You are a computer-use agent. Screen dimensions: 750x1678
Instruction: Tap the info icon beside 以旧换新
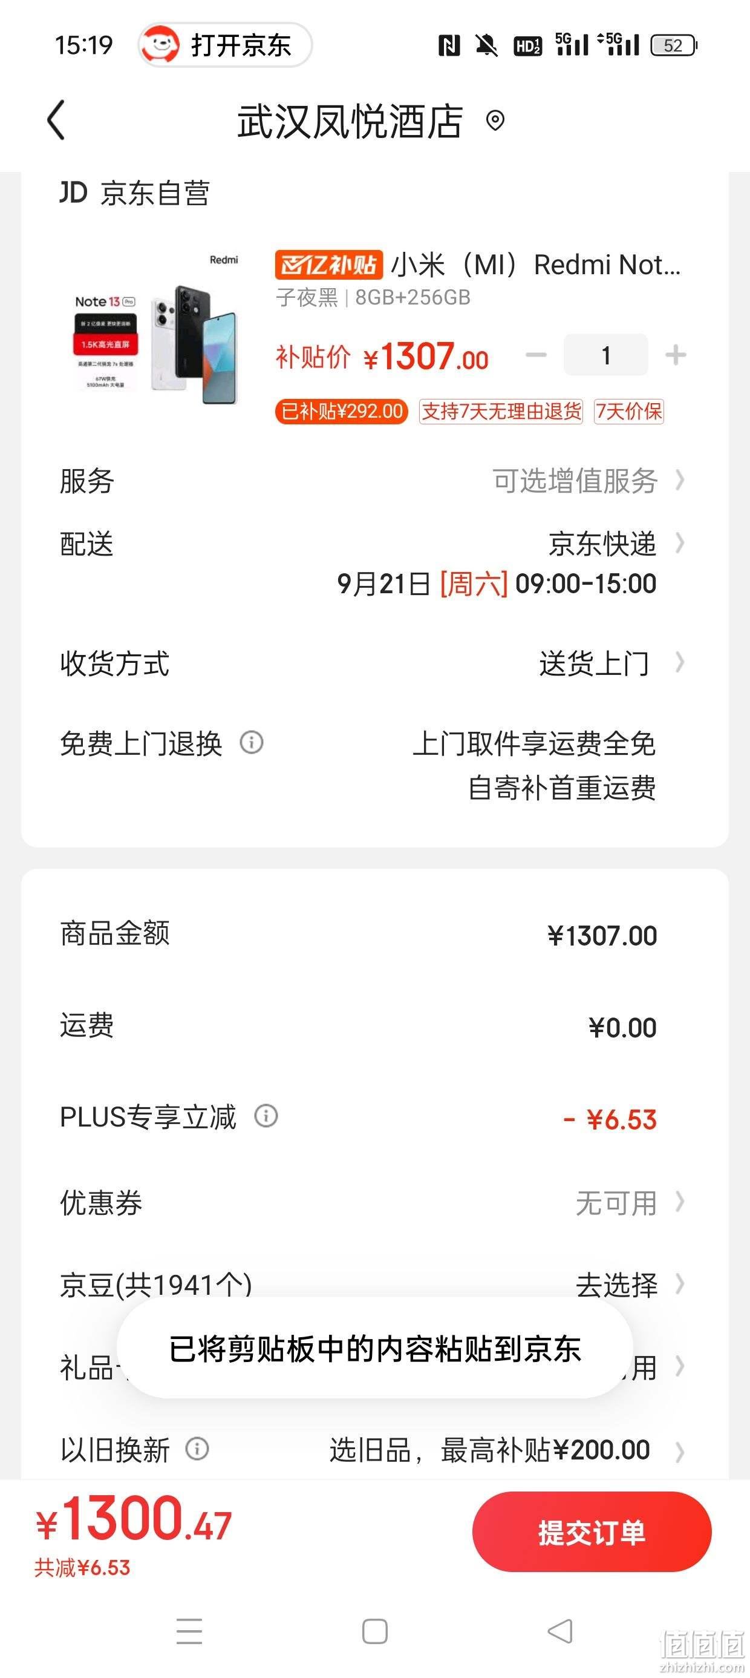[197, 1449]
